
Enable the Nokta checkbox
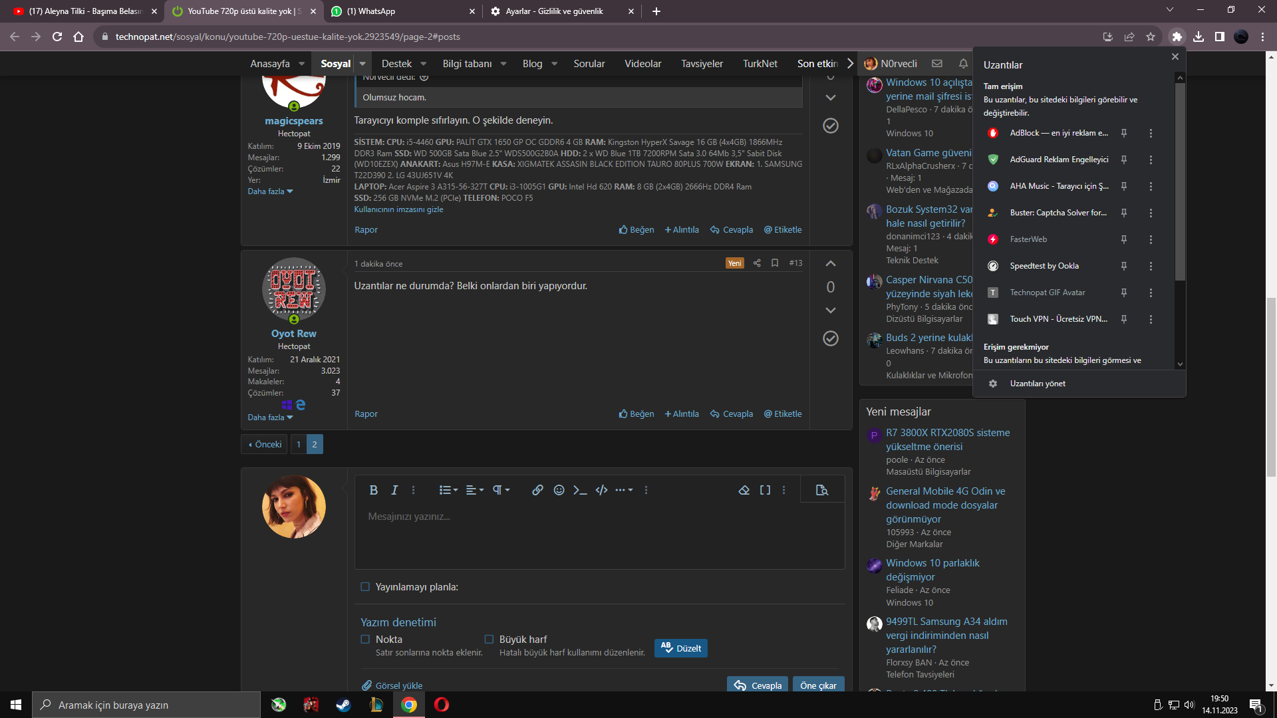click(x=365, y=639)
